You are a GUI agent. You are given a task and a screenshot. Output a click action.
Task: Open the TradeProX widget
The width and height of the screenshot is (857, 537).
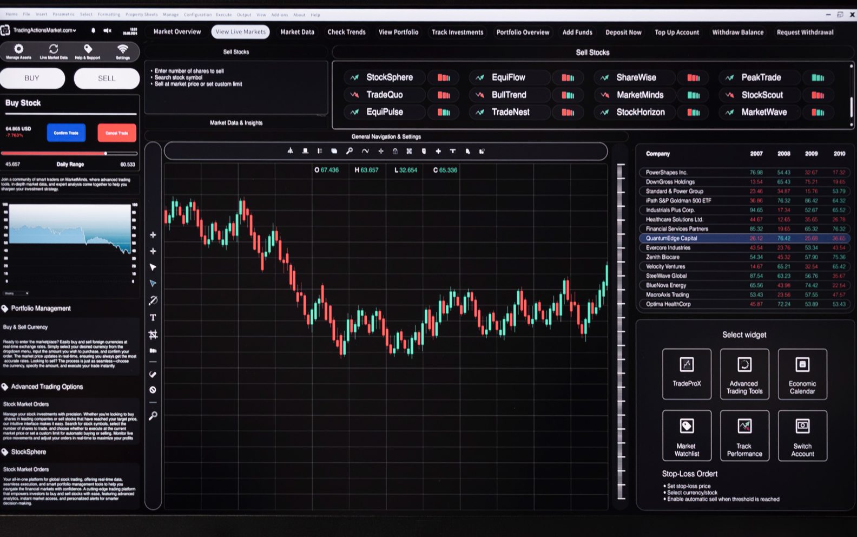click(x=687, y=374)
